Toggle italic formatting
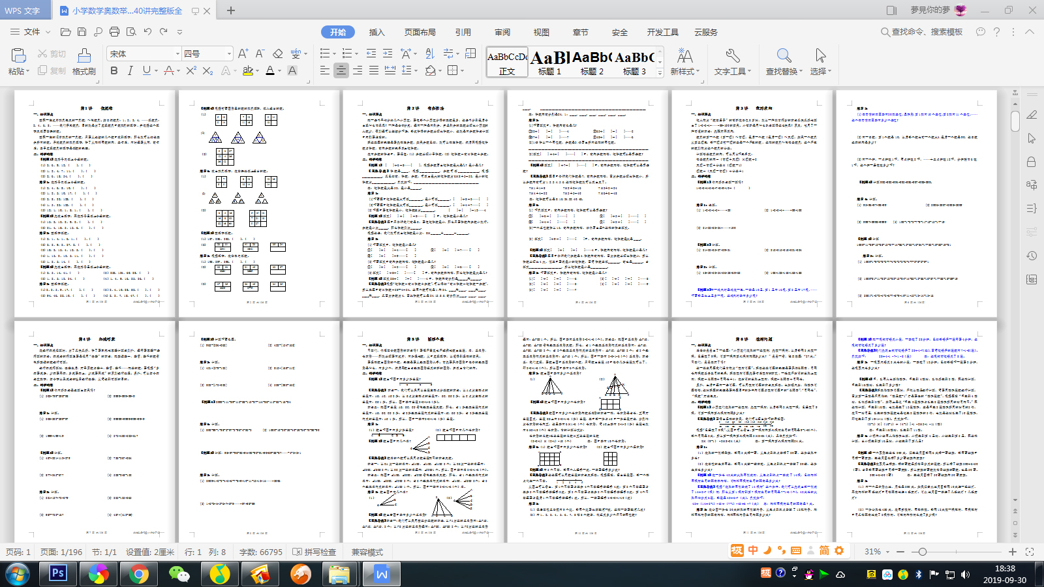 [x=130, y=70]
